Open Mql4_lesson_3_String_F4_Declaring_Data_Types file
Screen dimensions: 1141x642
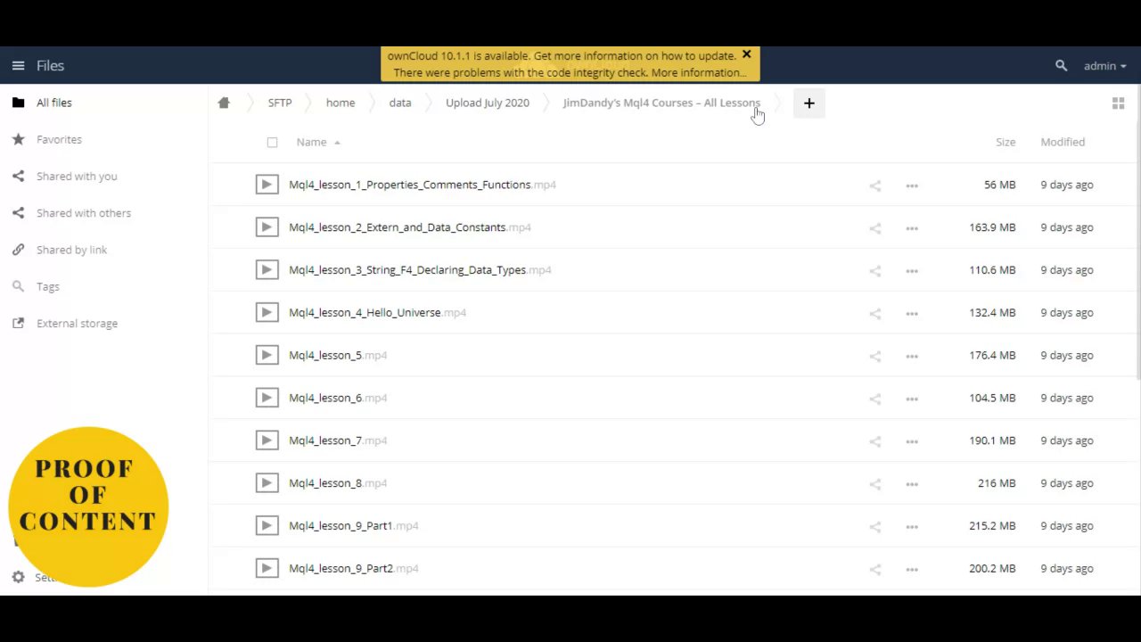click(x=420, y=270)
